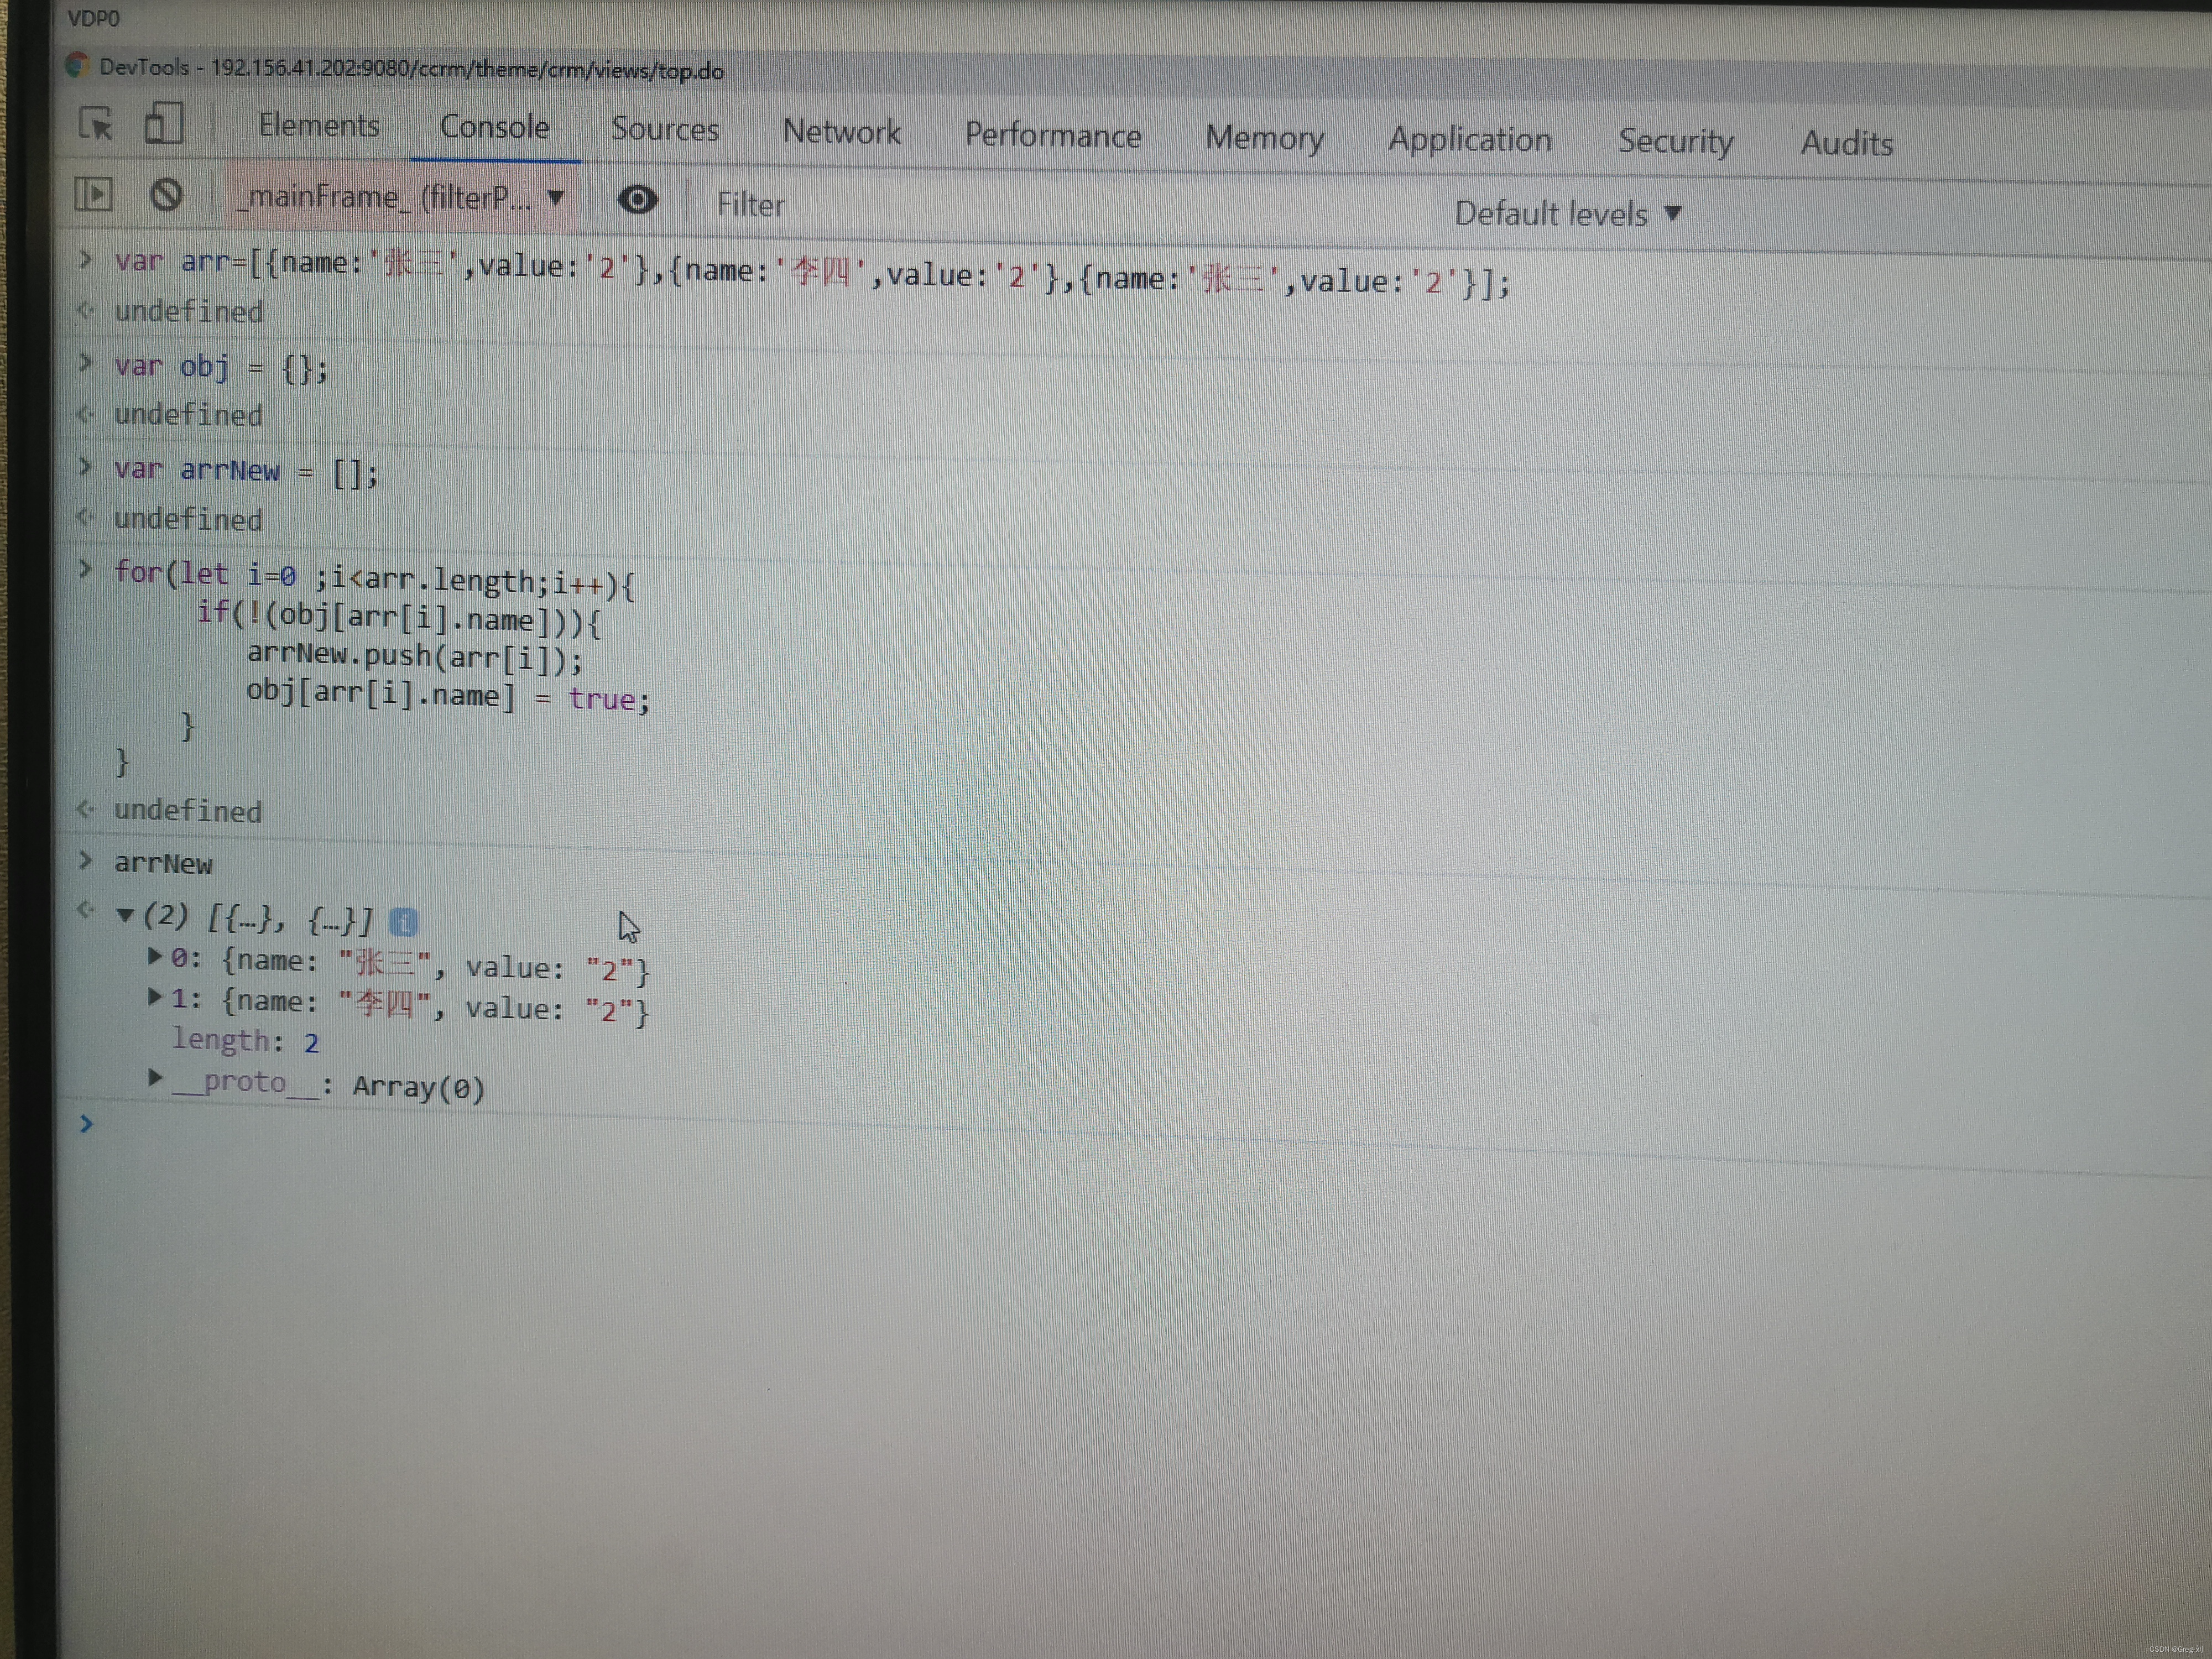
Task: Show the console sidebar icon
Action: pyautogui.click(x=94, y=194)
